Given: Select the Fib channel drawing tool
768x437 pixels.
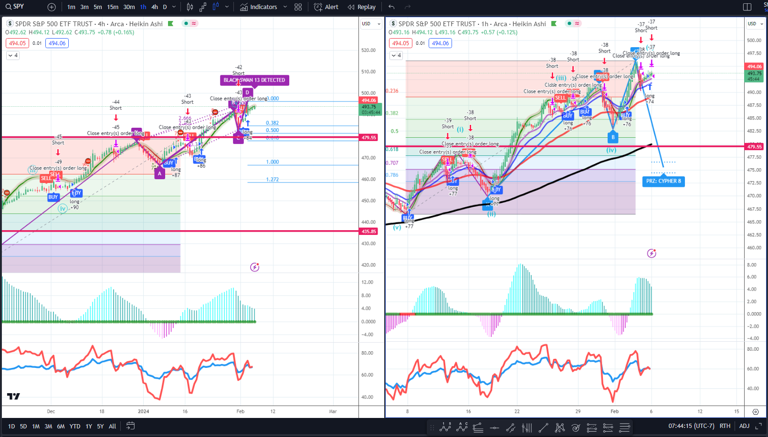Looking at the screenshot, I should pyautogui.click(x=478, y=427).
